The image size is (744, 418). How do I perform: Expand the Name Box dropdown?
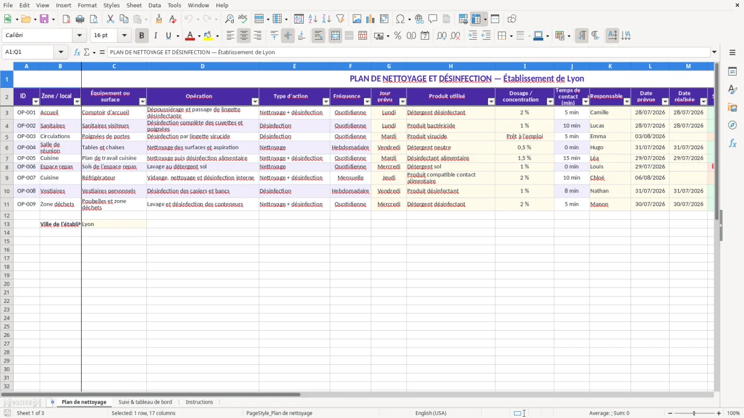coord(61,52)
